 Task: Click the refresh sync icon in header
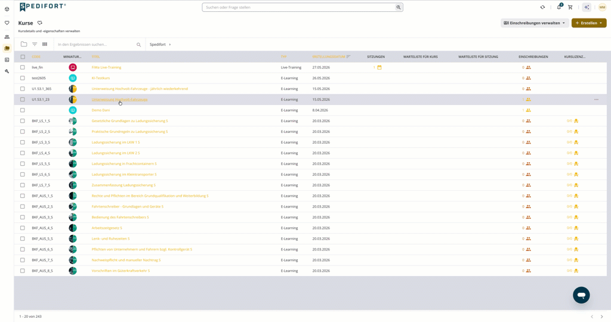tap(542, 7)
